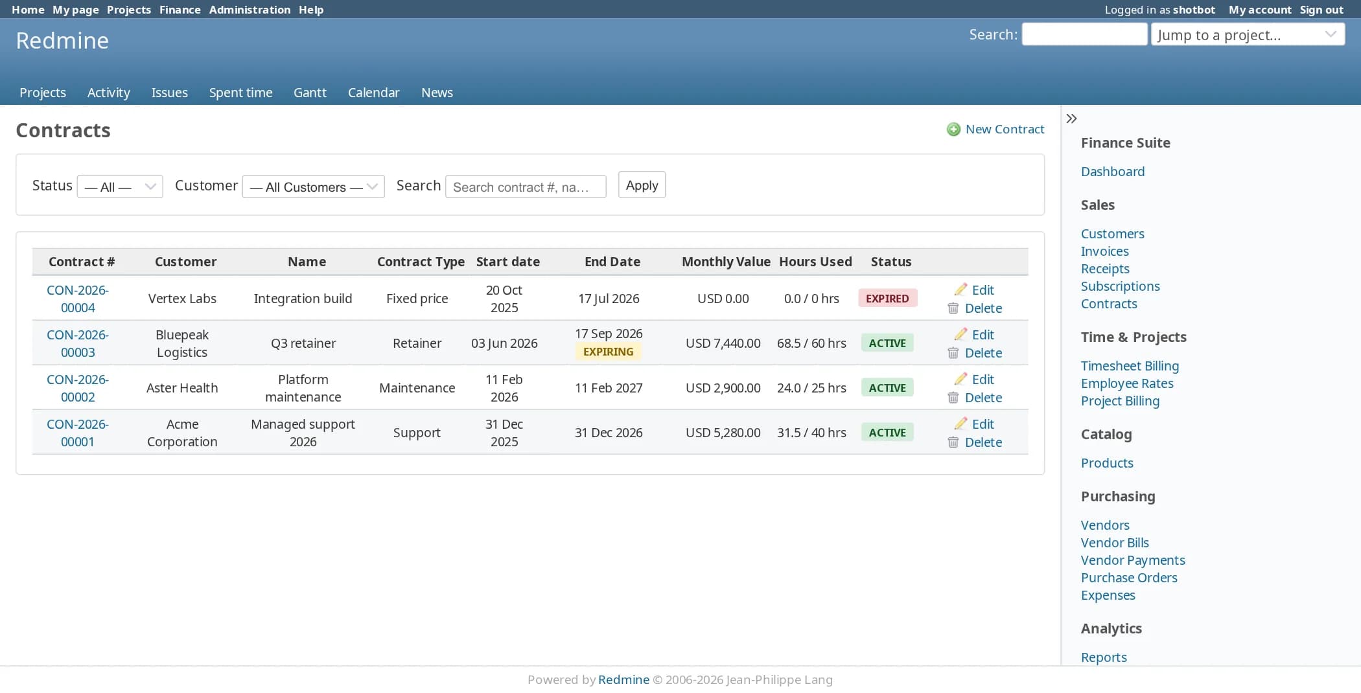Click the Sign out link

click(1321, 10)
